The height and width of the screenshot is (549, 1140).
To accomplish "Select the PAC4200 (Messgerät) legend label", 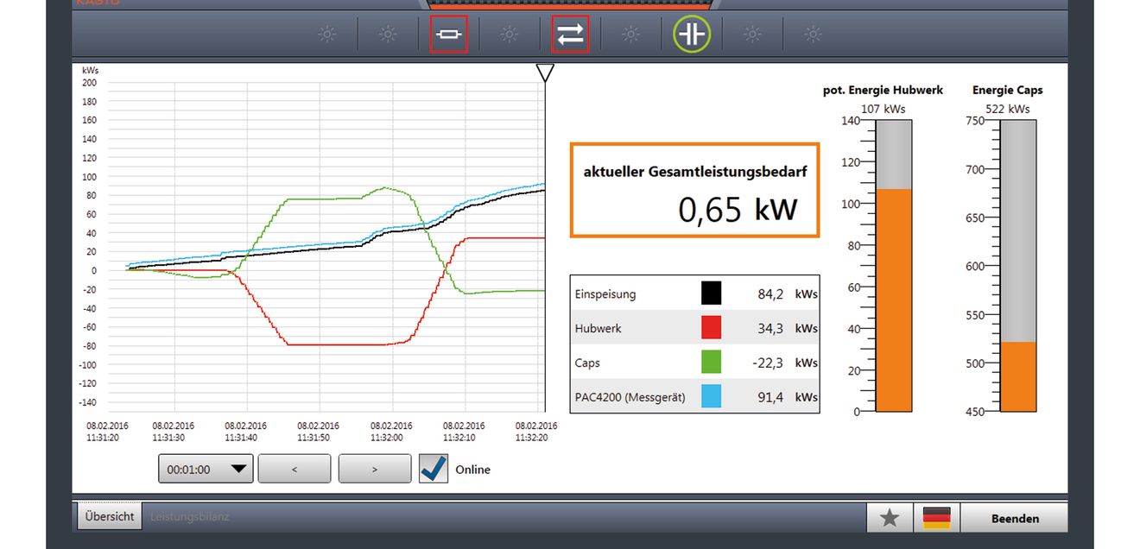I will [630, 398].
